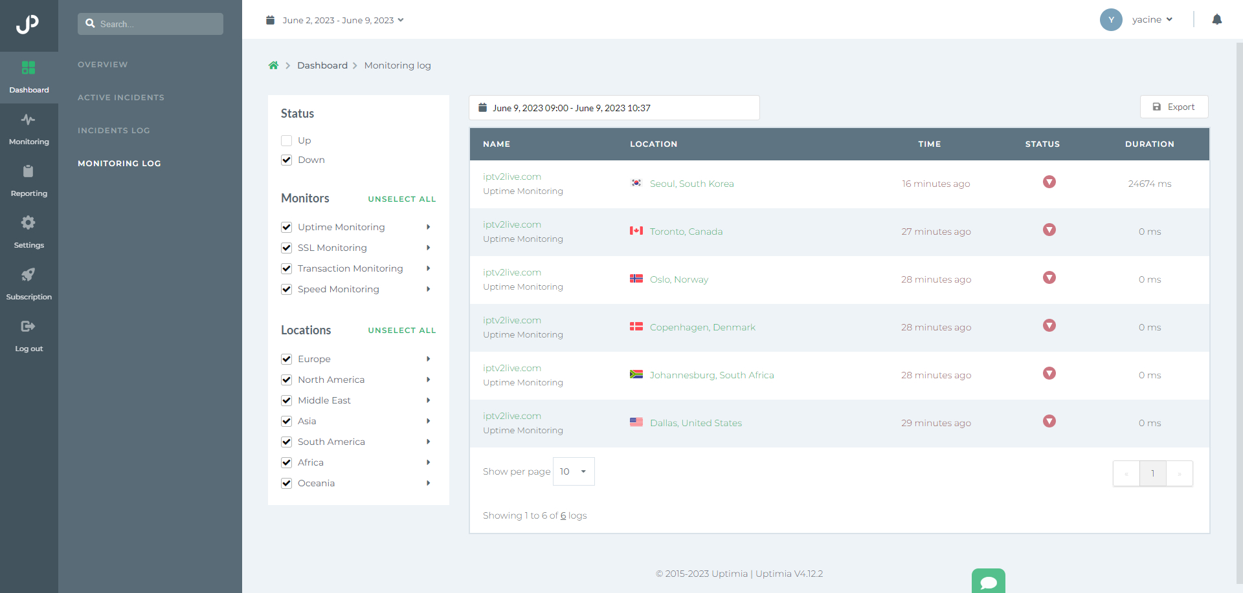Click the yacine user avatar

pyautogui.click(x=1111, y=19)
